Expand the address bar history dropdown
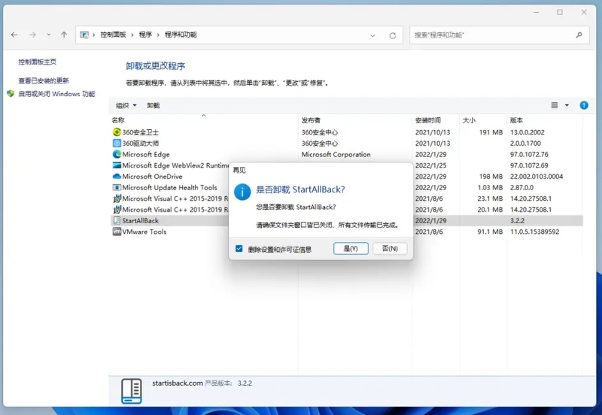The width and height of the screenshot is (602, 415). [372, 35]
